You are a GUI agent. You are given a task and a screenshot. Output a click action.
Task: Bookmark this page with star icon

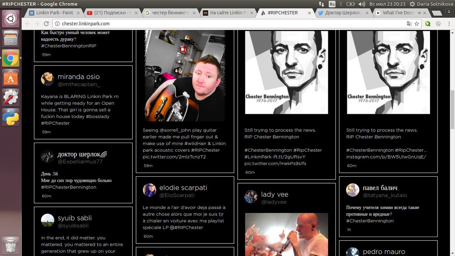coord(417,24)
